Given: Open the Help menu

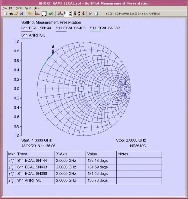Looking at the screenshot, I should (36, 8).
